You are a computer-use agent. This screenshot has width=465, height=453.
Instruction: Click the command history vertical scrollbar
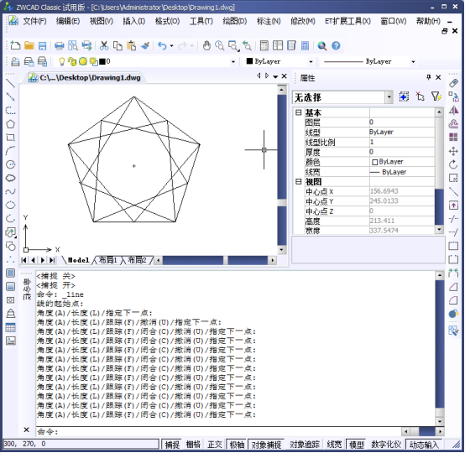tap(440, 349)
